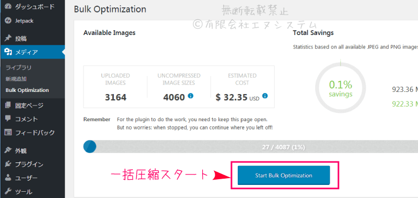This screenshot has width=418, height=198.
Task: Click the 0.1% savings circular chart
Action: [341, 88]
